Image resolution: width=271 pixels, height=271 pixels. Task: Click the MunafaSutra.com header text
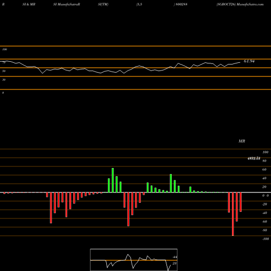[250, 4]
